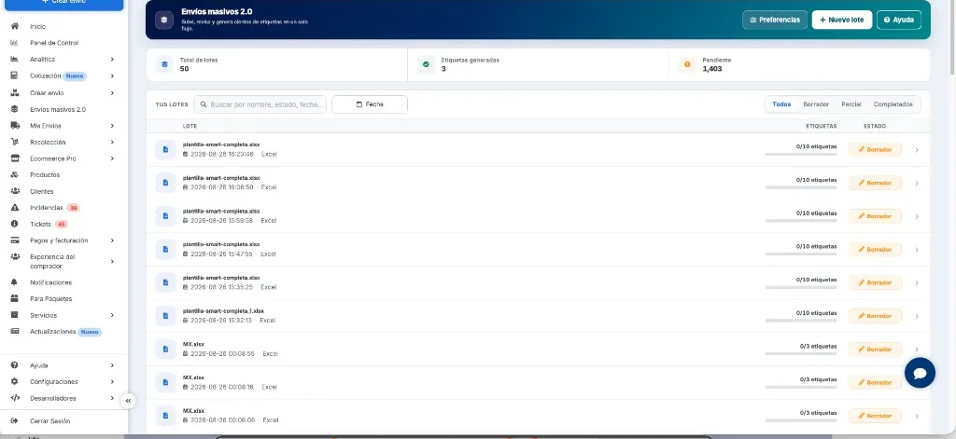The height and width of the screenshot is (439, 956).
Task: Click the Desarrolladores code icon
Action: coord(15,398)
